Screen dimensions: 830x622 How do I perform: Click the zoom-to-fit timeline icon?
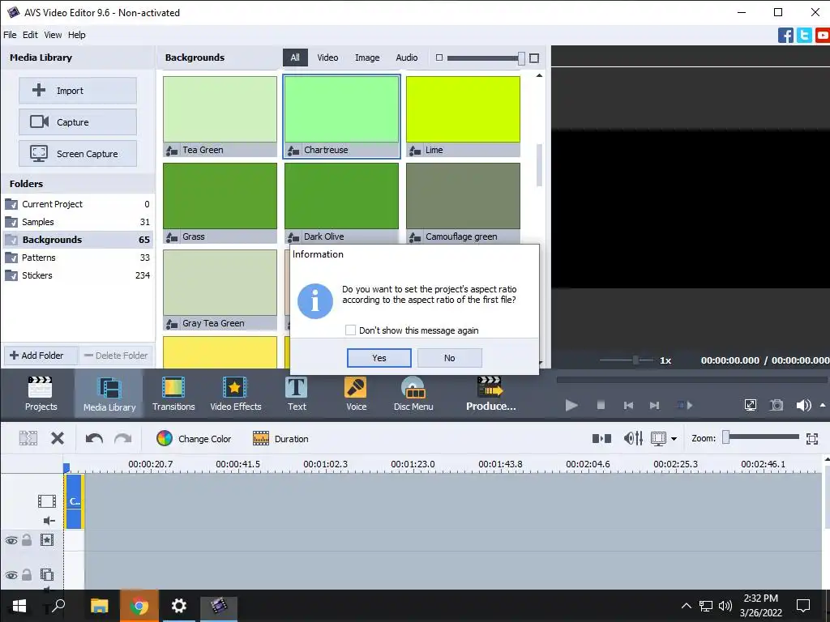click(x=812, y=438)
